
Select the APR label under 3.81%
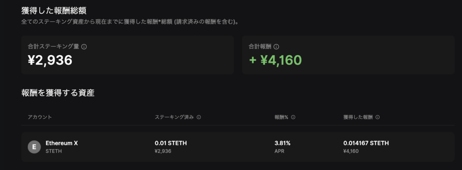[279, 152]
